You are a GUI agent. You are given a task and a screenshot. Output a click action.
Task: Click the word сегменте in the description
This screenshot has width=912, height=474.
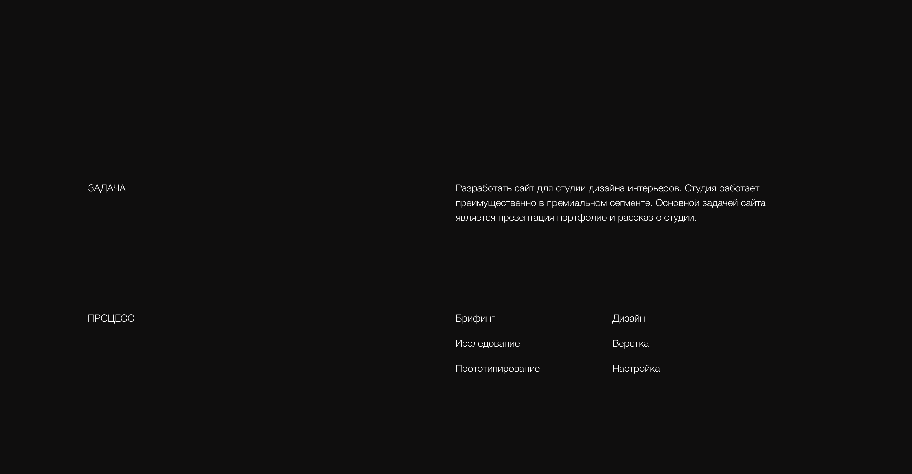click(x=631, y=203)
